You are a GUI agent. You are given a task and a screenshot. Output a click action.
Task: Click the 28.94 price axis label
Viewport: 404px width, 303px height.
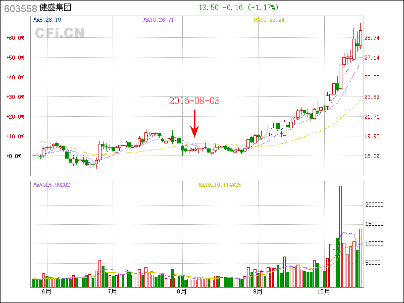(x=372, y=38)
